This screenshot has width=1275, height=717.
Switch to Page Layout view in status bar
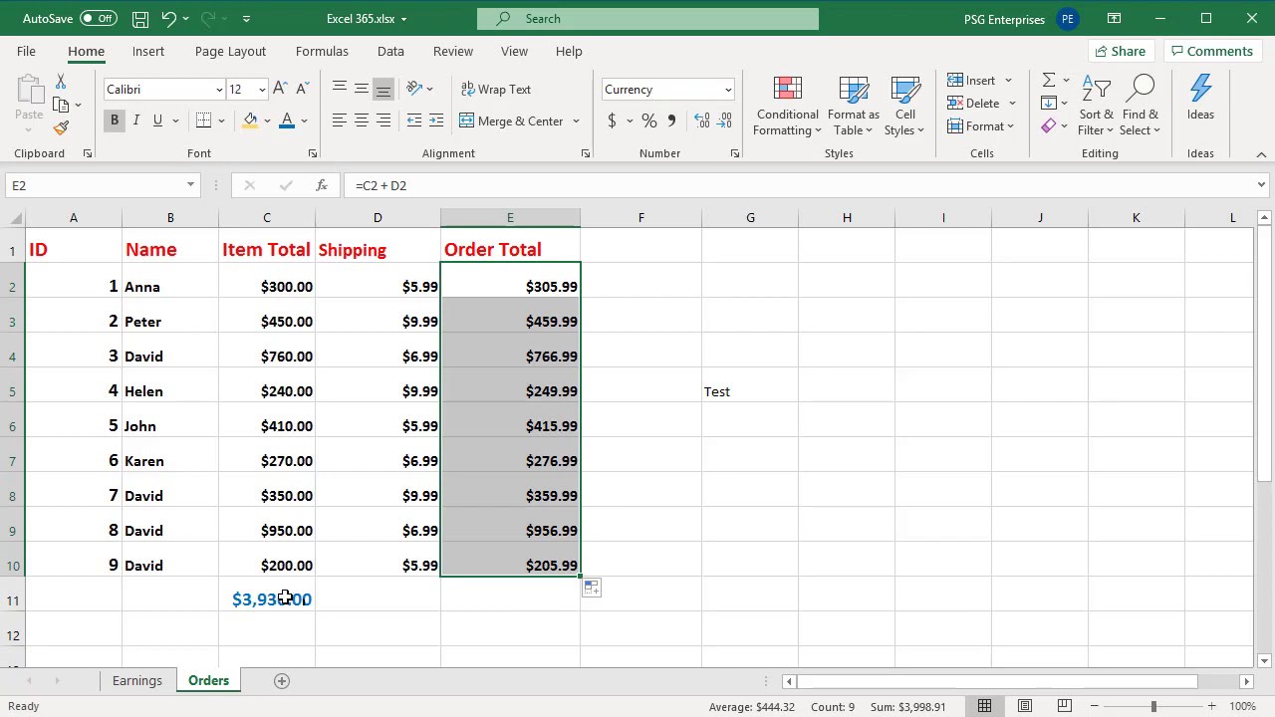1024,706
